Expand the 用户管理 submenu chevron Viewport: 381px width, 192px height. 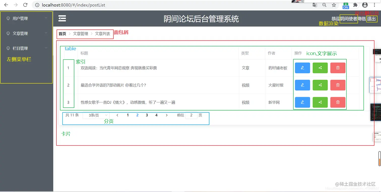pos(46,18)
